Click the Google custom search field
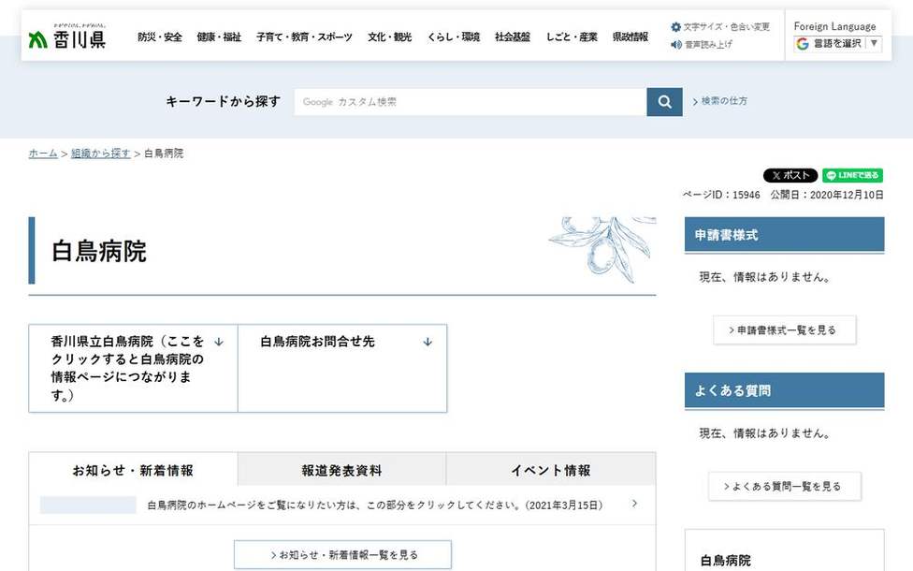 coord(471,102)
